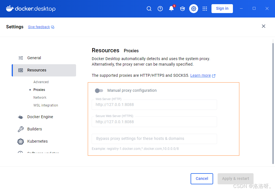Click the Example registry hint text

click(135, 149)
